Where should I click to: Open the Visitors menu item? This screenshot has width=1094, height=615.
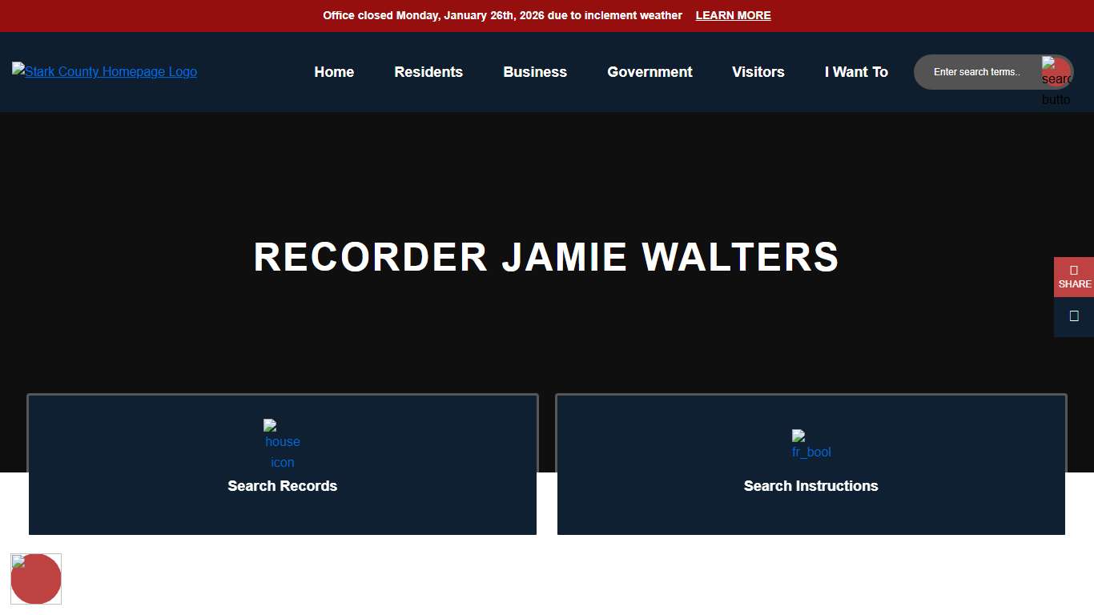pos(758,72)
